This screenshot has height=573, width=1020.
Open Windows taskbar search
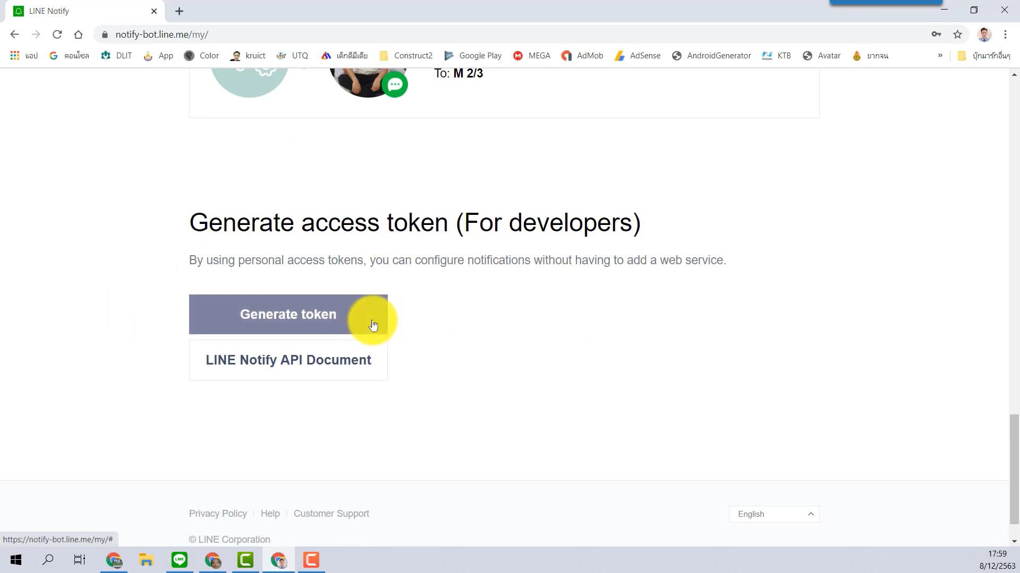tap(48, 560)
